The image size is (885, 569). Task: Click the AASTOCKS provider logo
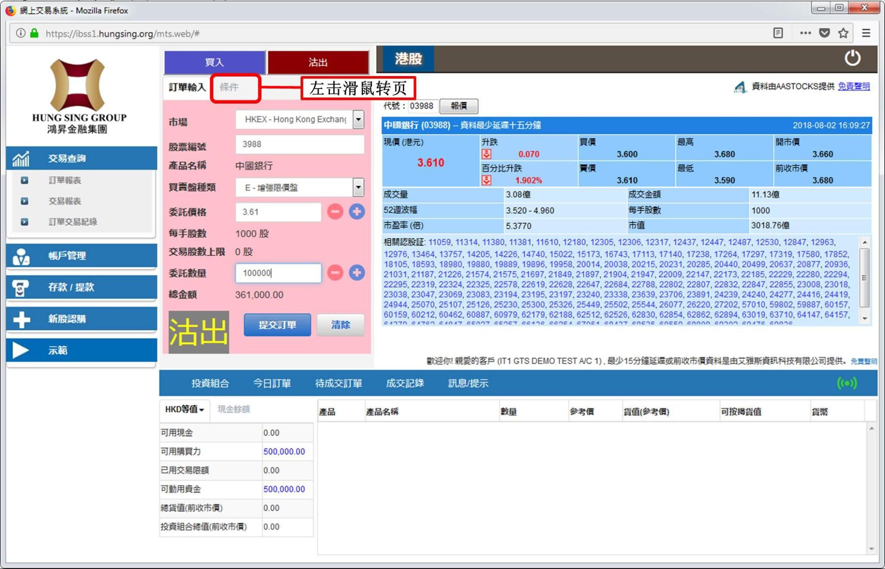click(740, 87)
